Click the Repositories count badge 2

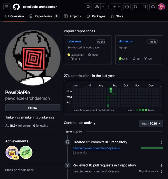[57, 16]
